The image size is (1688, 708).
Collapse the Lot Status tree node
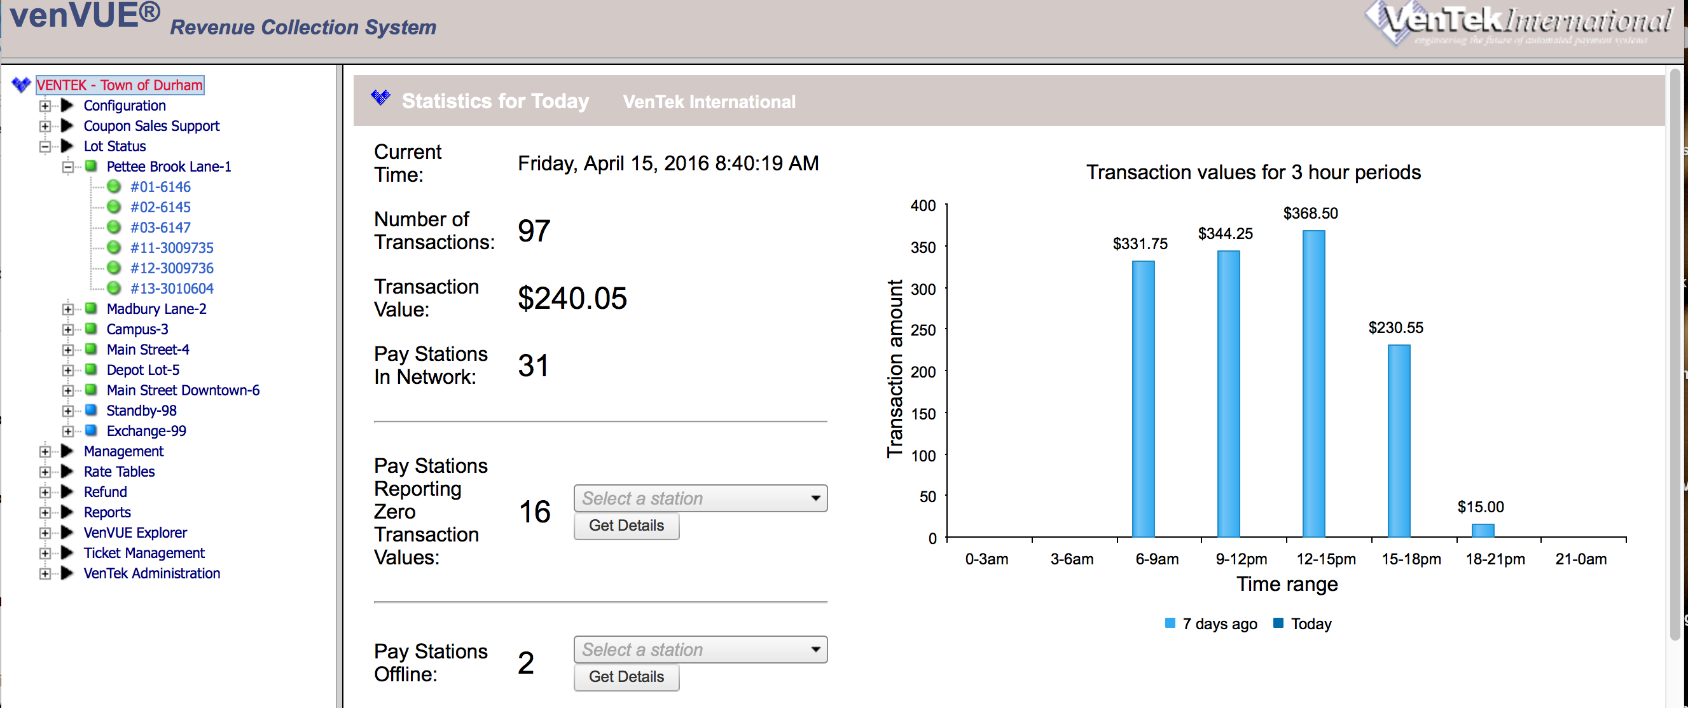pyautogui.click(x=45, y=146)
